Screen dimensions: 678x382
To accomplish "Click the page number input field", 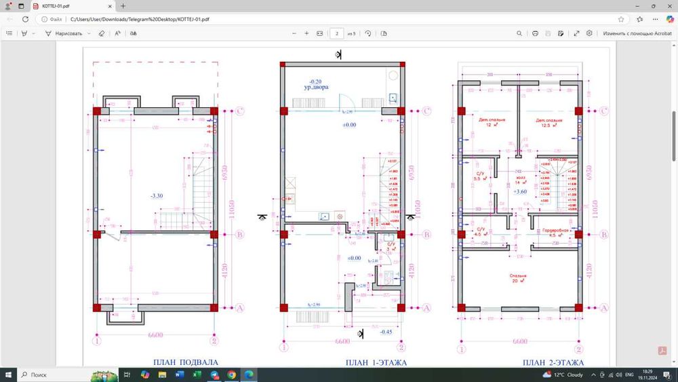I will coord(337,33).
